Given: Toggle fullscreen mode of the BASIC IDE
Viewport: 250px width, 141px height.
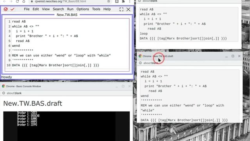Looking at the screenshot, I should [121, 9].
